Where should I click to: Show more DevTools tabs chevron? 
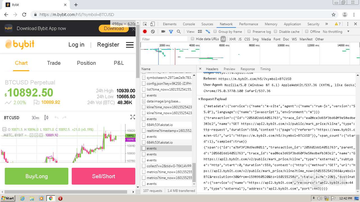327,24
